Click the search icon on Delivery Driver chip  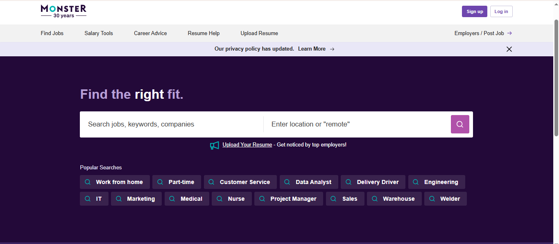click(349, 182)
